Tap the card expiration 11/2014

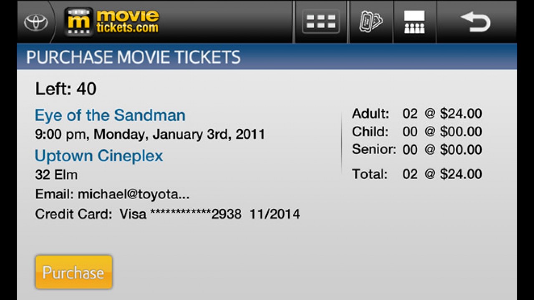click(275, 214)
